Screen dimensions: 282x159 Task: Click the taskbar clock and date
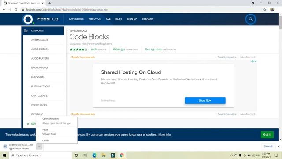pos(266,155)
